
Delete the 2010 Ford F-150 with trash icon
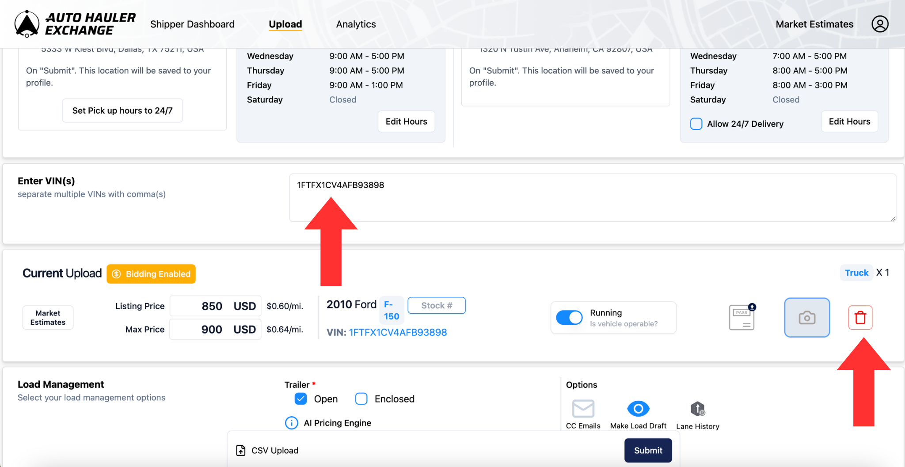pyautogui.click(x=859, y=317)
